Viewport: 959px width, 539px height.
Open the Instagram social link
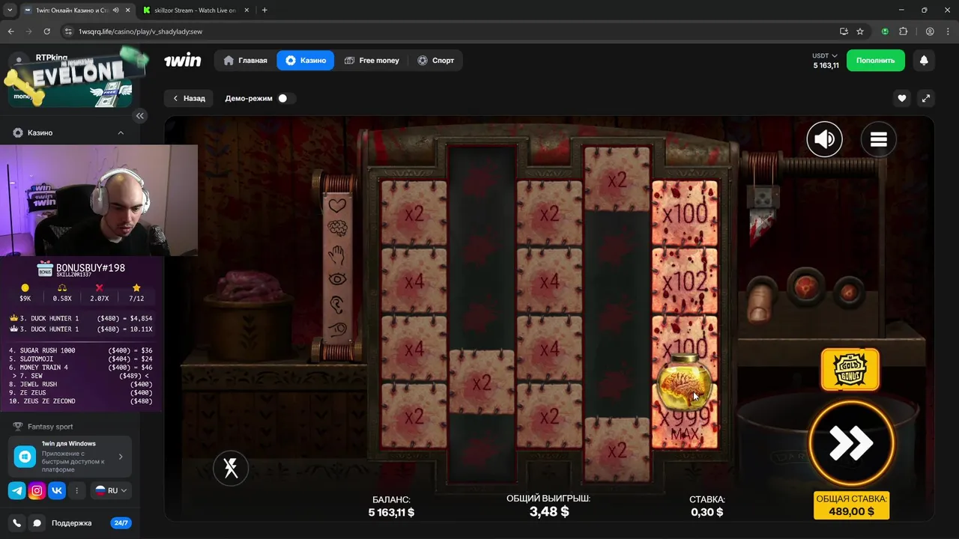pyautogui.click(x=37, y=490)
